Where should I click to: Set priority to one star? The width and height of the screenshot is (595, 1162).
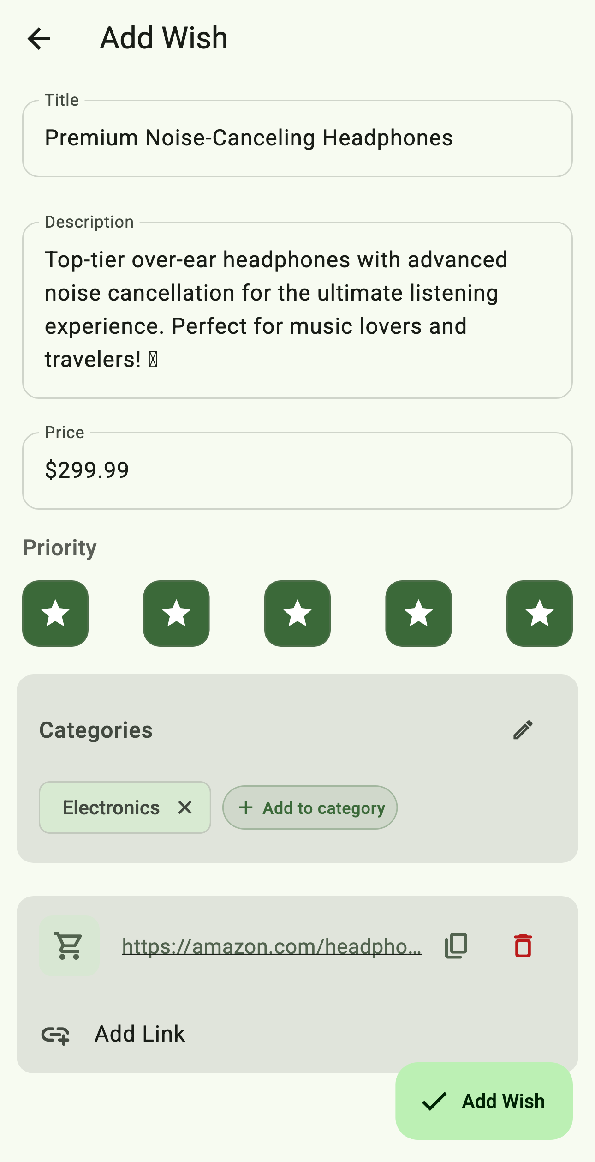[x=55, y=614]
